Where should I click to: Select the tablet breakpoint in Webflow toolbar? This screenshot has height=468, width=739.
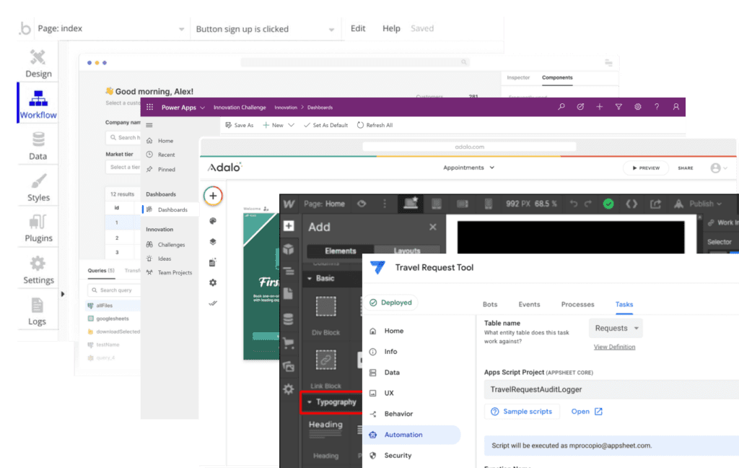[x=437, y=204]
